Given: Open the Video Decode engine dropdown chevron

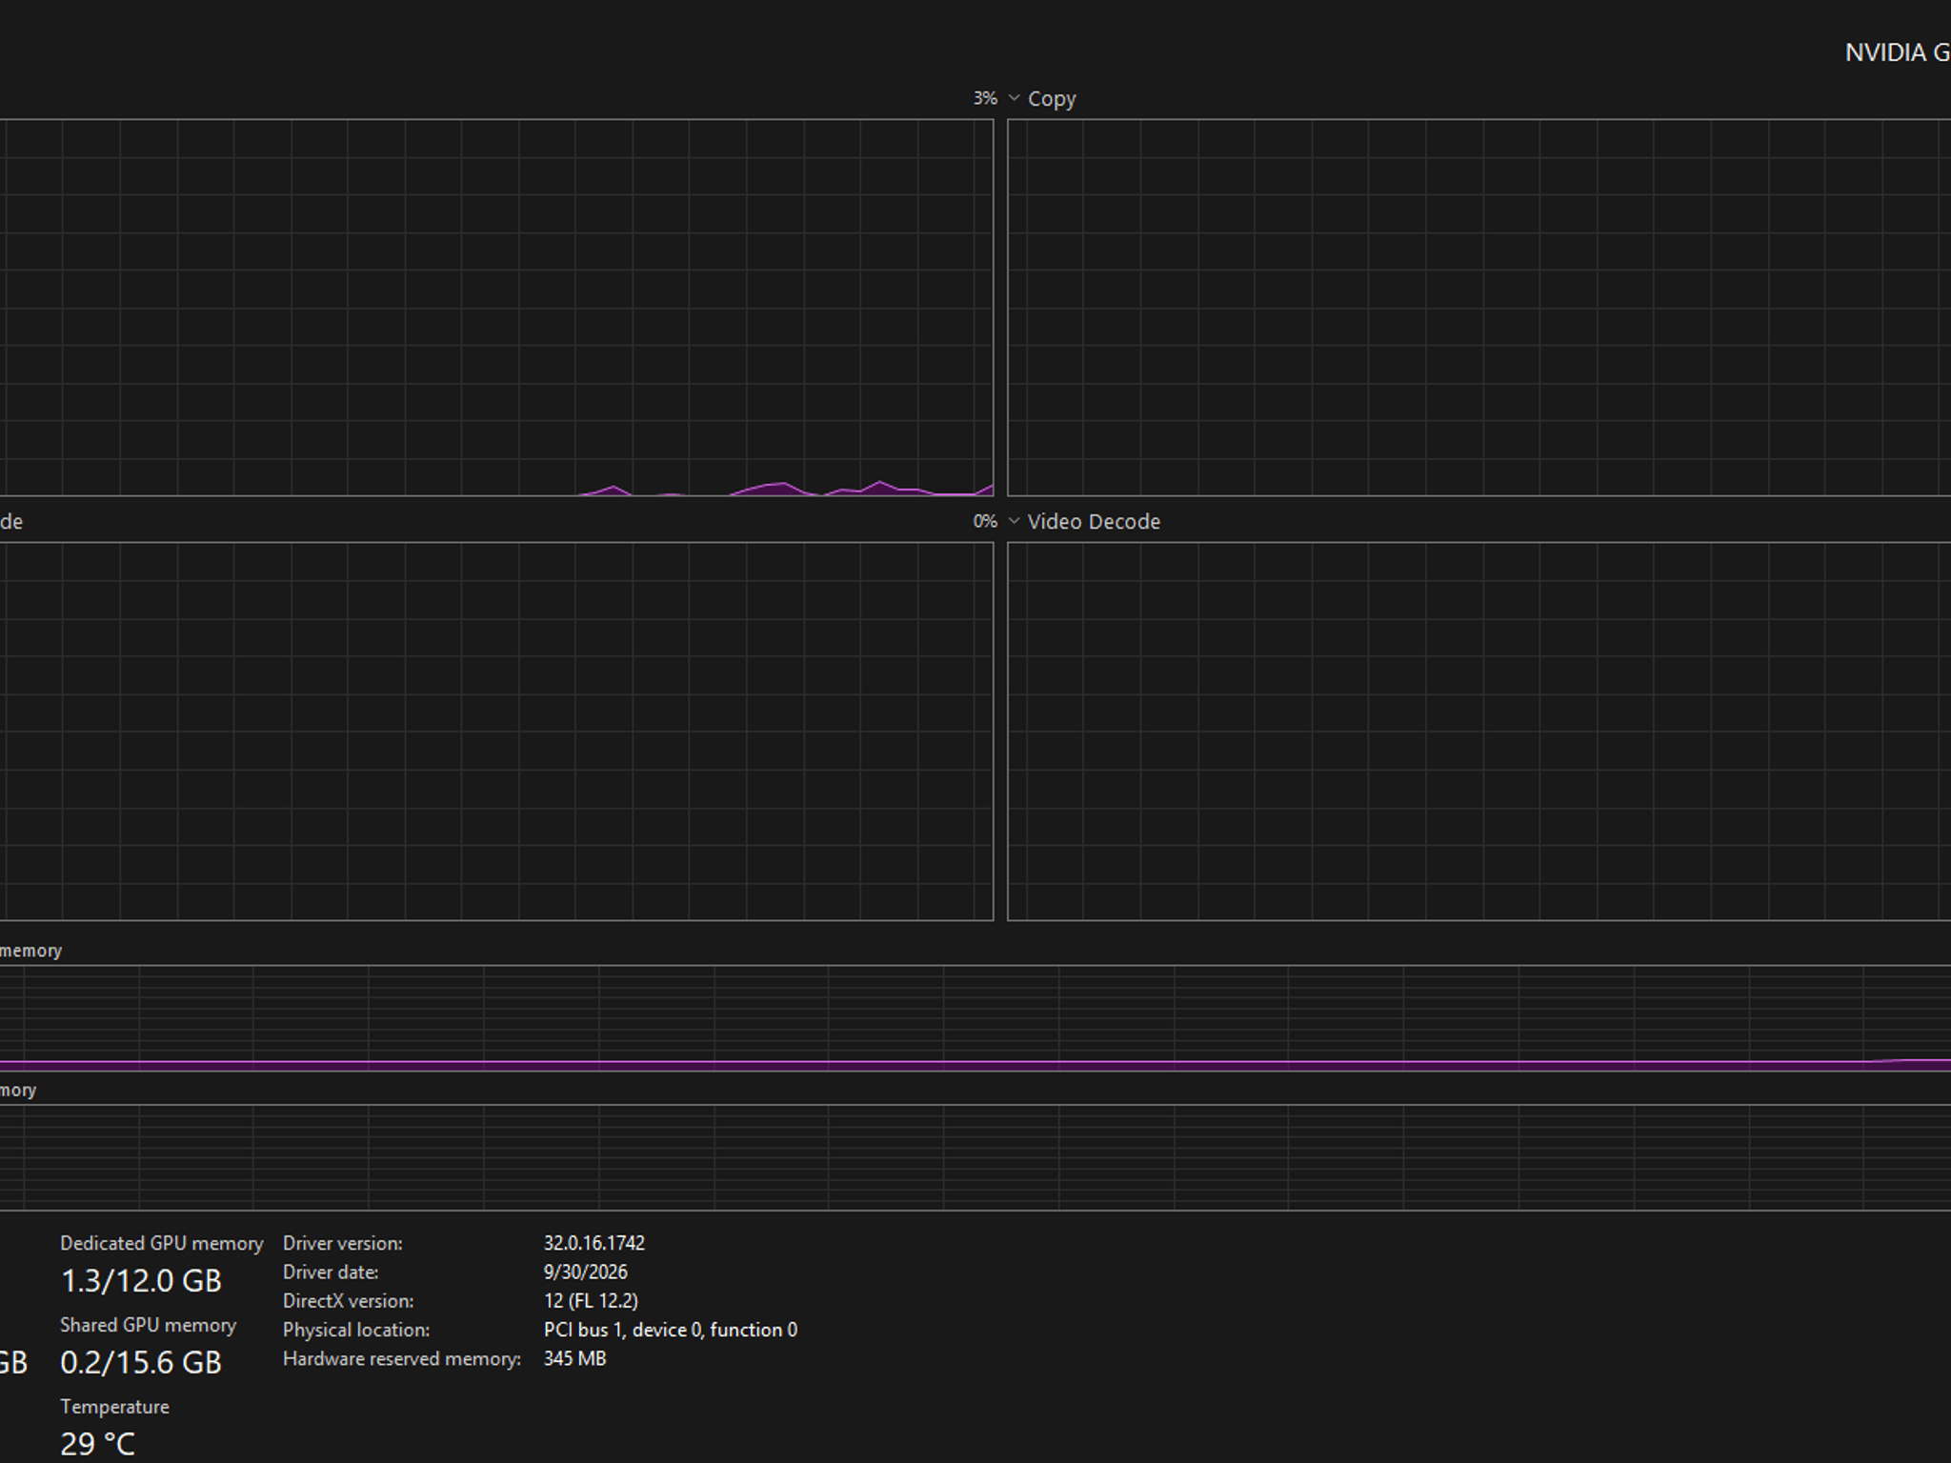Looking at the screenshot, I should 1014,522.
